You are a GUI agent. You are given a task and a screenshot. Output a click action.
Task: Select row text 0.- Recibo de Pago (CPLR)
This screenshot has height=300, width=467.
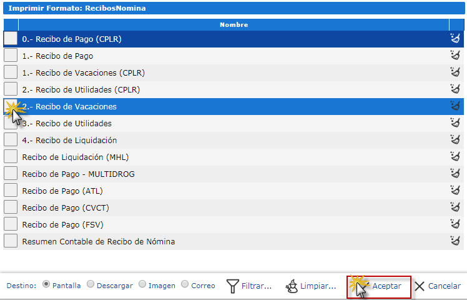(x=72, y=39)
